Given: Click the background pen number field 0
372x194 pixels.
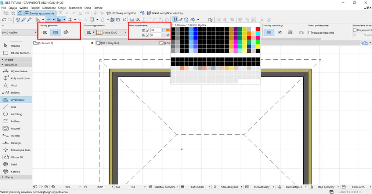Looking at the screenshot, I should click(x=156, y=35).
